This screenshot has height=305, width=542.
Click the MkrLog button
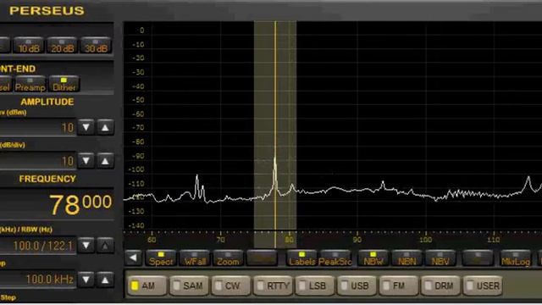click(516, 258)
